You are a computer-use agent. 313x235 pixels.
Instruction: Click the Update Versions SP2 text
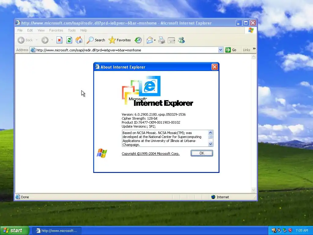138,126
